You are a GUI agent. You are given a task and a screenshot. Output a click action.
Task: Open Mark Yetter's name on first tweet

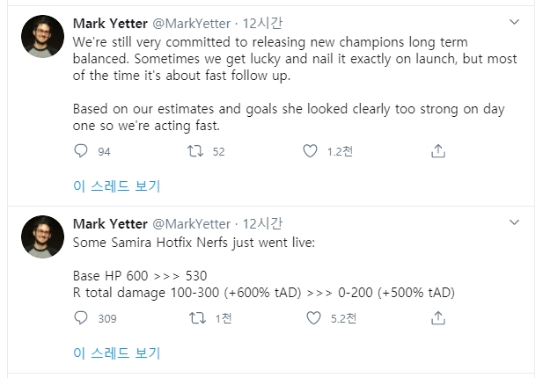point(110,22)
